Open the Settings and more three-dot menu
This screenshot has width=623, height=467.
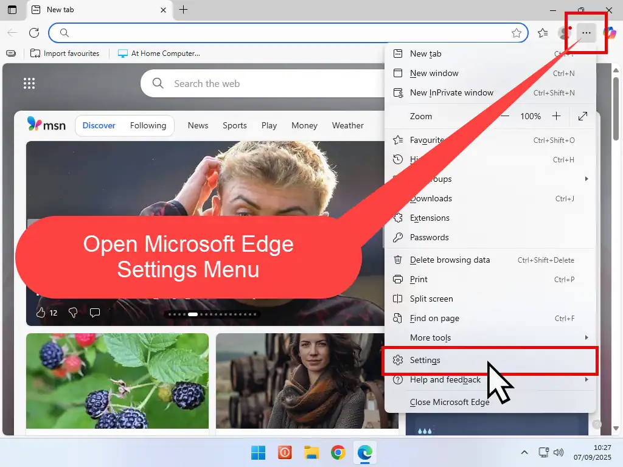tap(586, 33)
